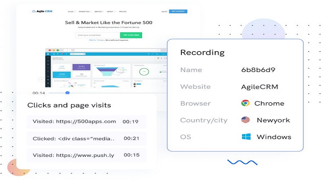Open the About menu
This screenshot has width=321, height=180.
(x=111, y=12)
